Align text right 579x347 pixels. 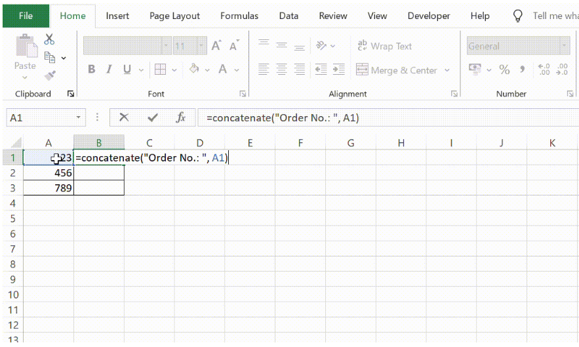(300, 69)
